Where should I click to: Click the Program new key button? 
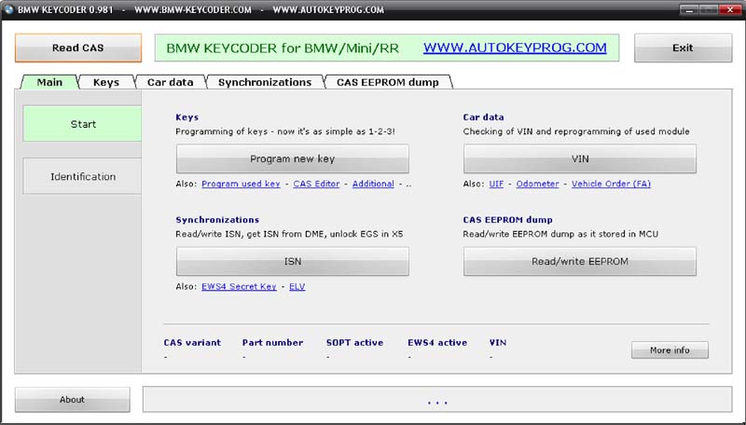click(x=293, y=158)
